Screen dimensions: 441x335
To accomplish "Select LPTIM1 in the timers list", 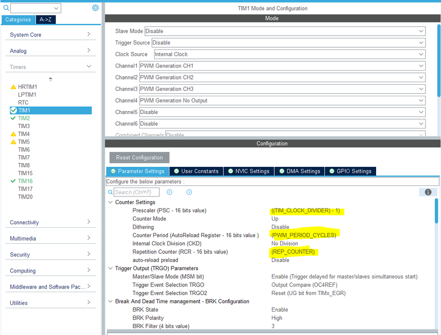I will tap(27, 95).
